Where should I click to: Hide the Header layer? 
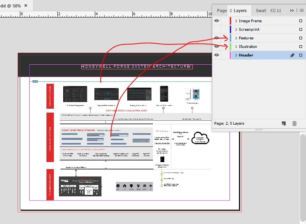217,55
